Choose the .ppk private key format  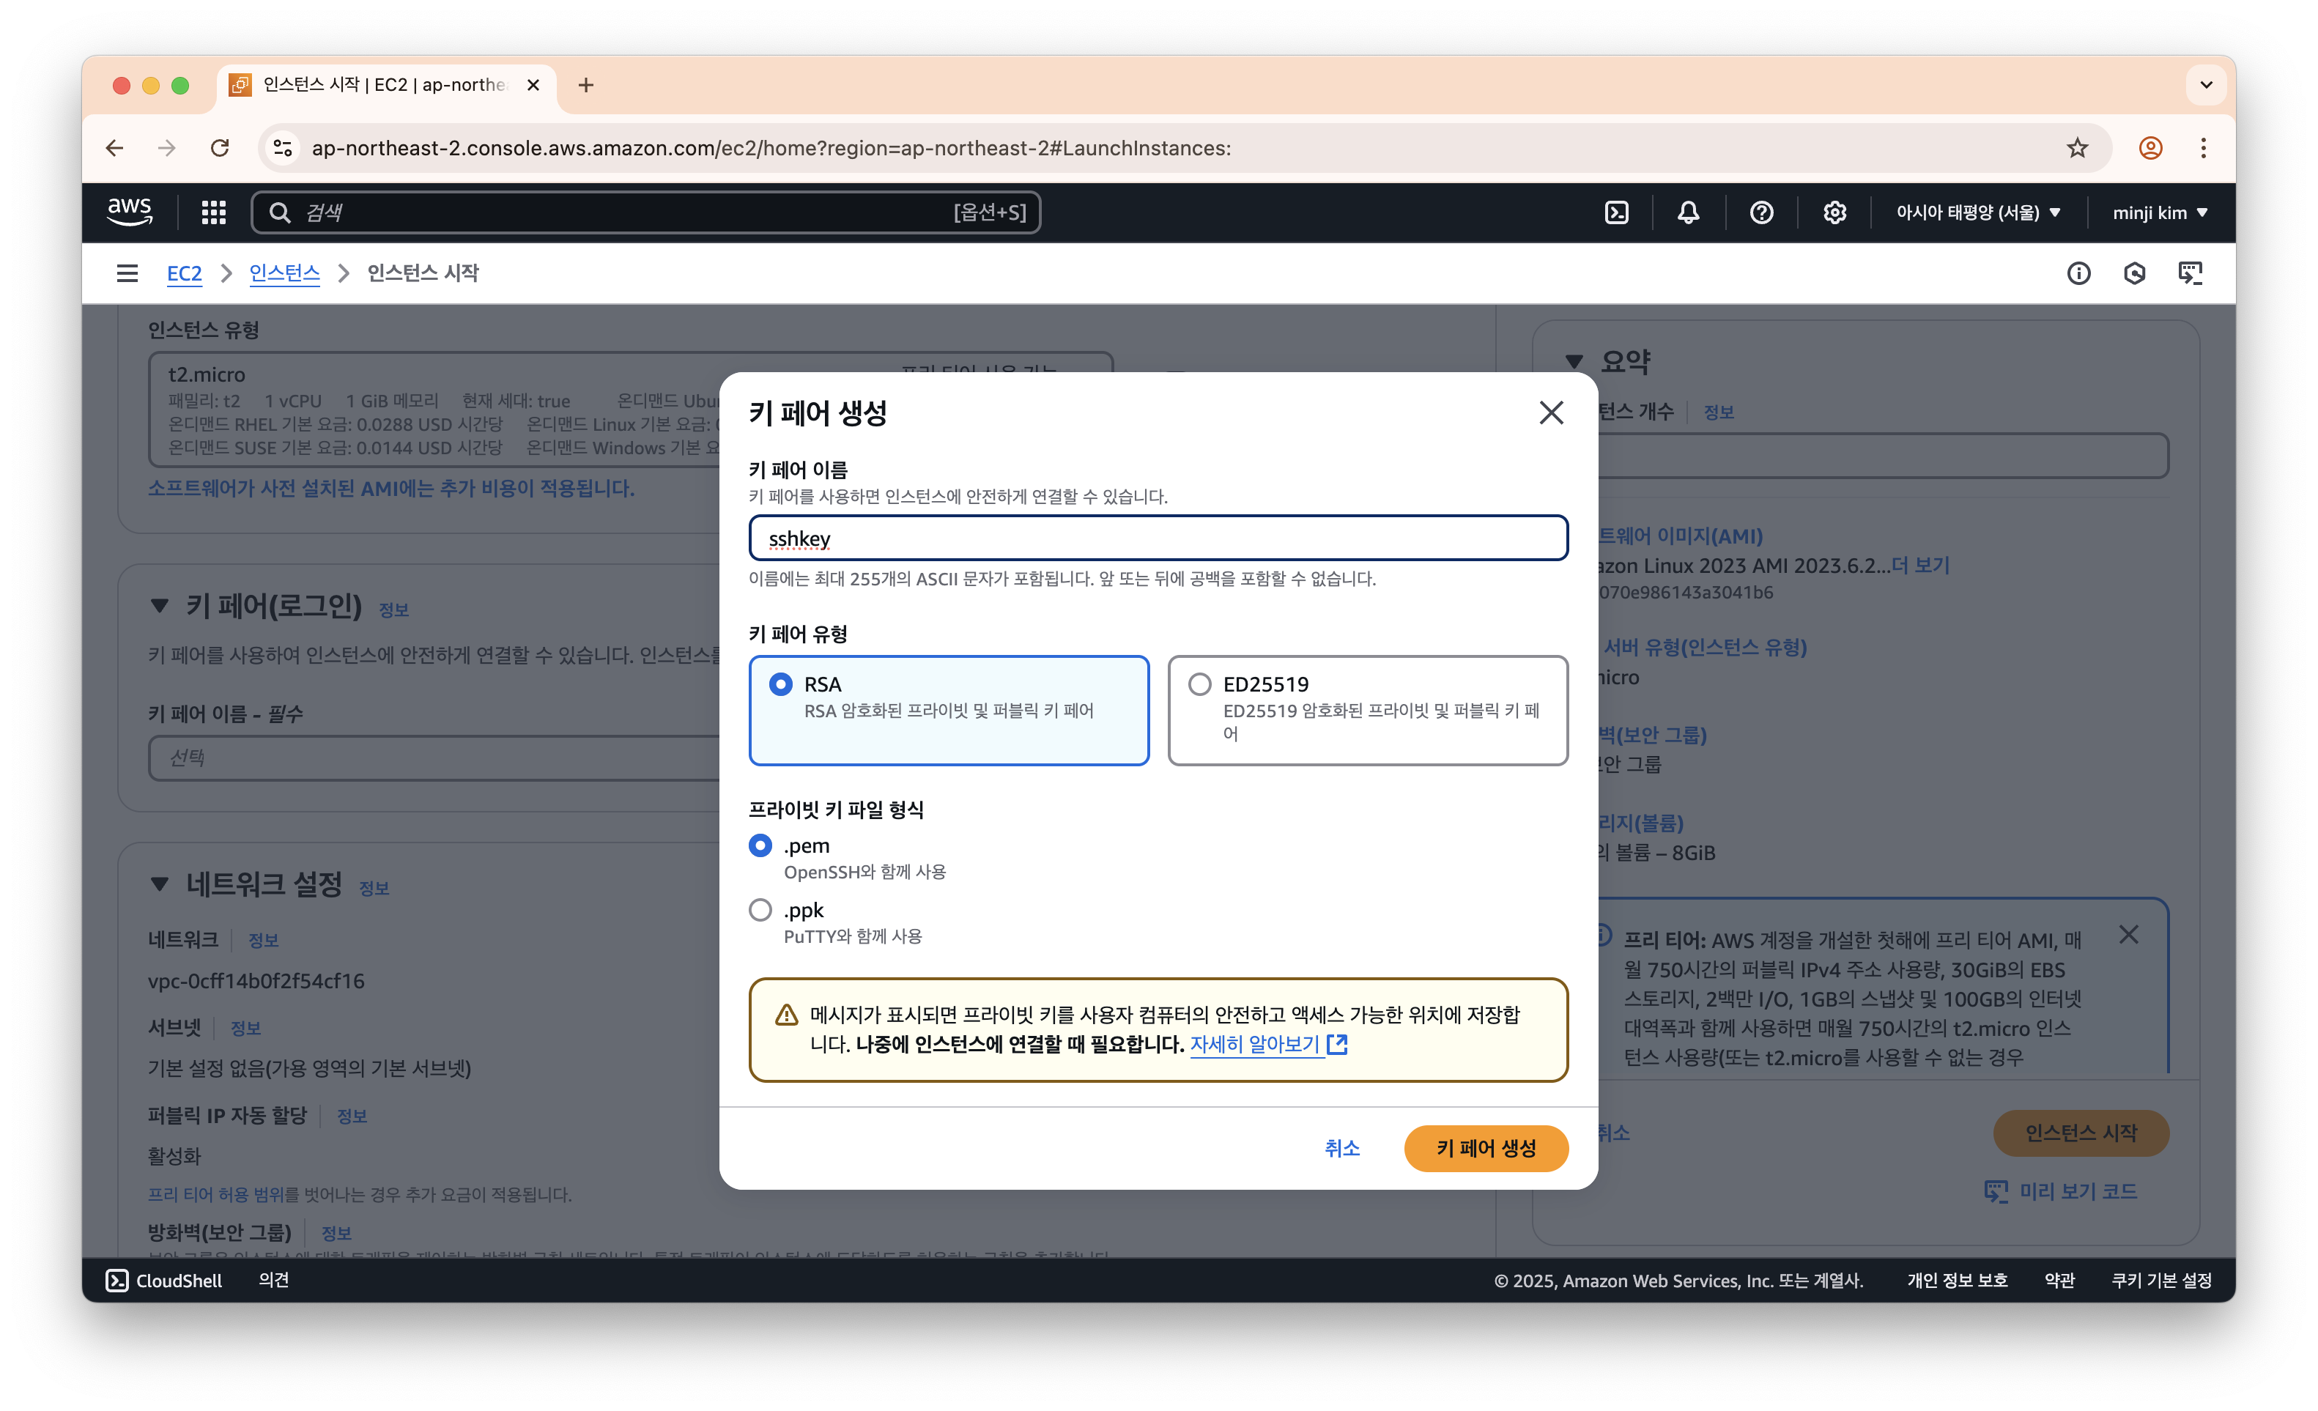[760, 910]
